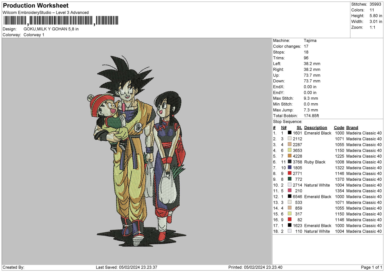Screen dimensions: 385x272
Task: Click the Min Stitch value '0.0 mm'
Action: coord(311,104)
